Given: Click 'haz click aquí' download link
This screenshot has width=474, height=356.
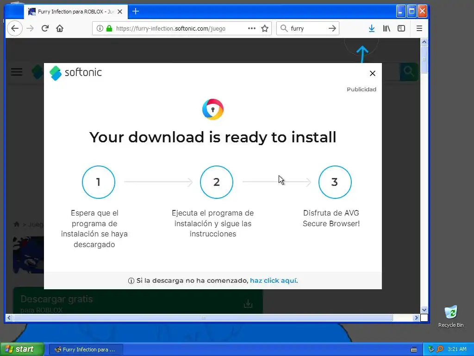Looking at the screenshot, I should point(273,280).
